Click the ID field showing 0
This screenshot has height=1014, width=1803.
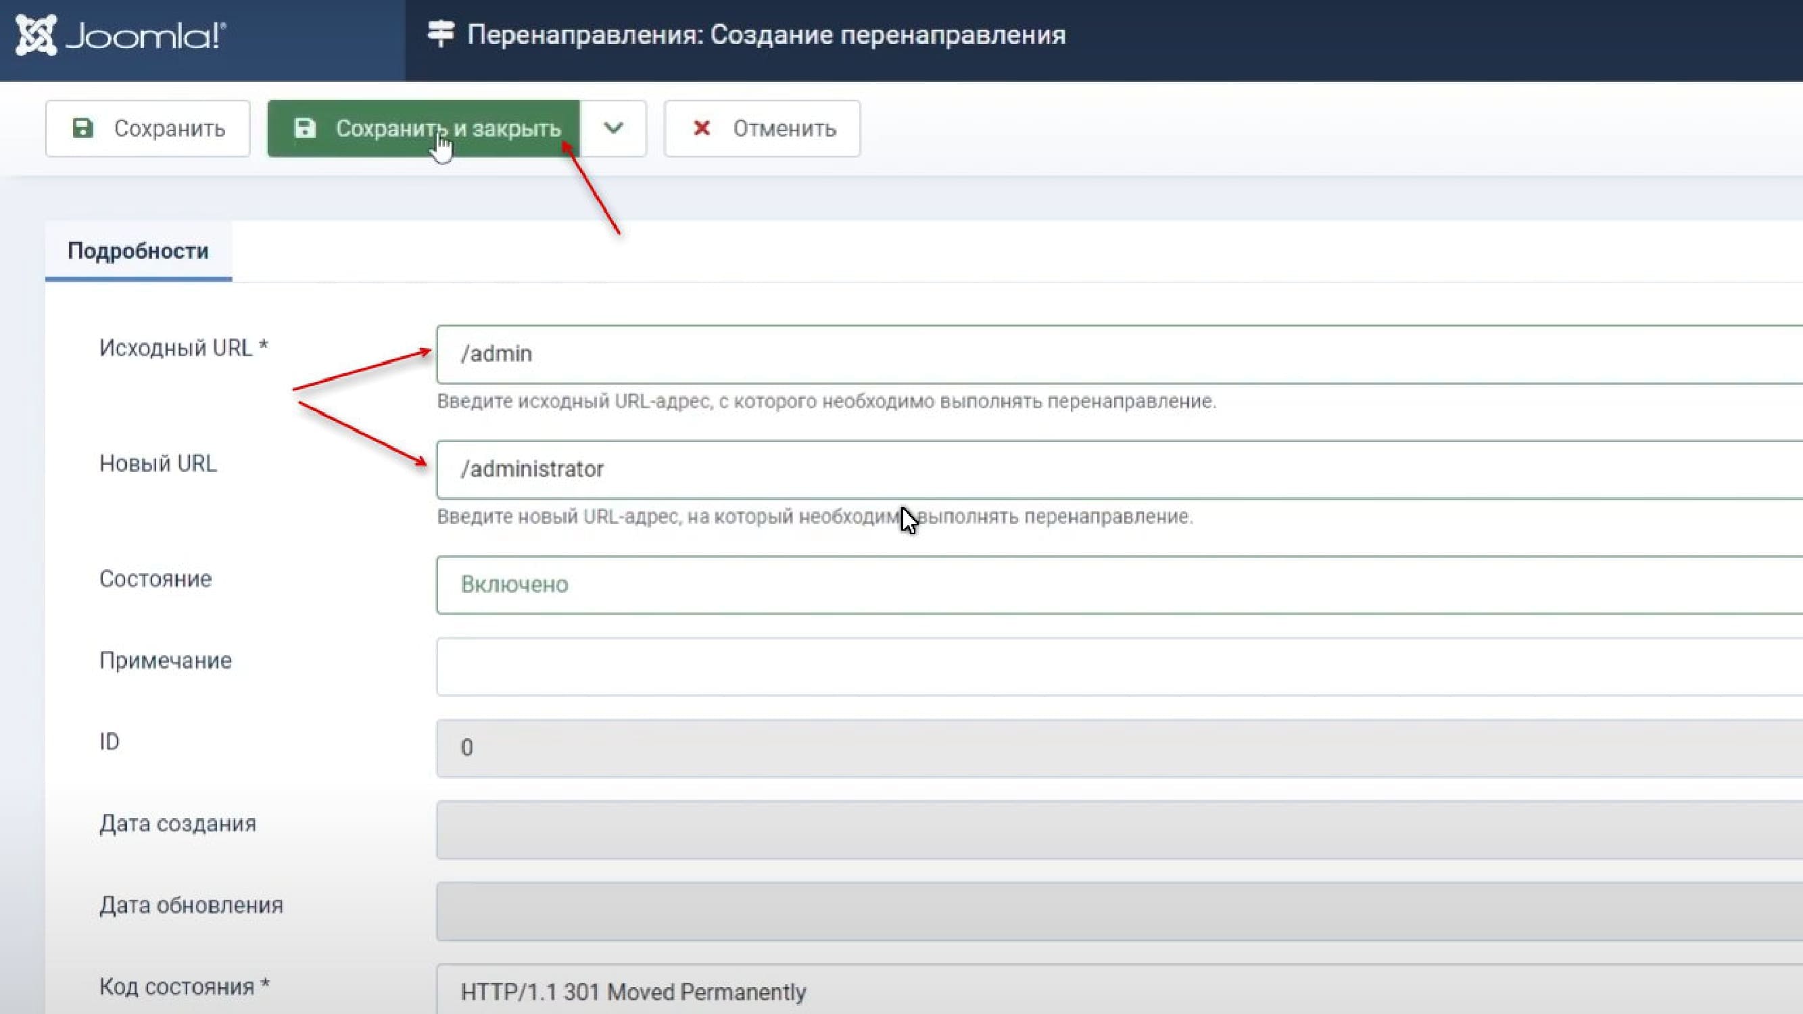point(1120,748)
